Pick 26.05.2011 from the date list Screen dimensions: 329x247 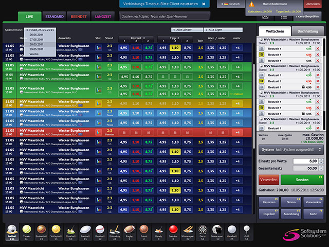pyautogui.click(x=36, y=35)
